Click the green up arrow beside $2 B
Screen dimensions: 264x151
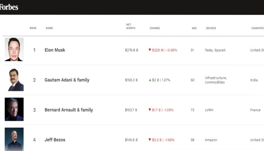(x=150, y=80)
